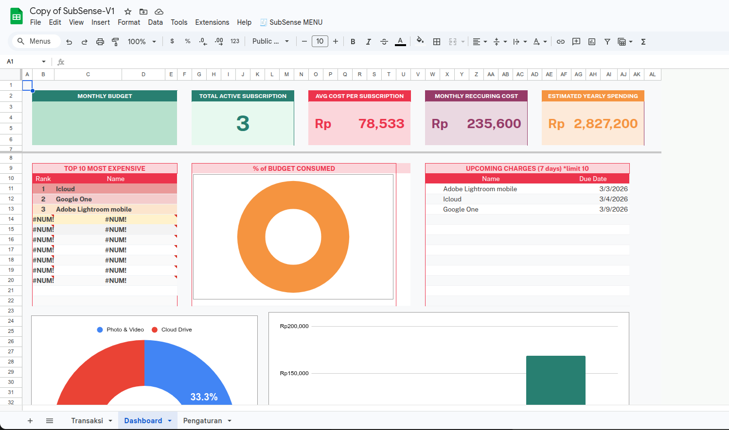Click the Functions sigma icon
This screenshot has height=430, width=729.
pyautogui.click(x=643, y=42)
